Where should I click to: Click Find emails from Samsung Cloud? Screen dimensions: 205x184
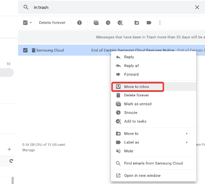153,163
